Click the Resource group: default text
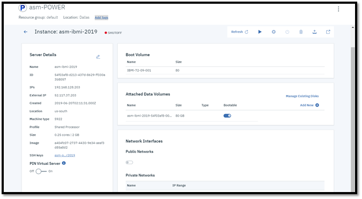The image size is (362, 199). (38, 17)
